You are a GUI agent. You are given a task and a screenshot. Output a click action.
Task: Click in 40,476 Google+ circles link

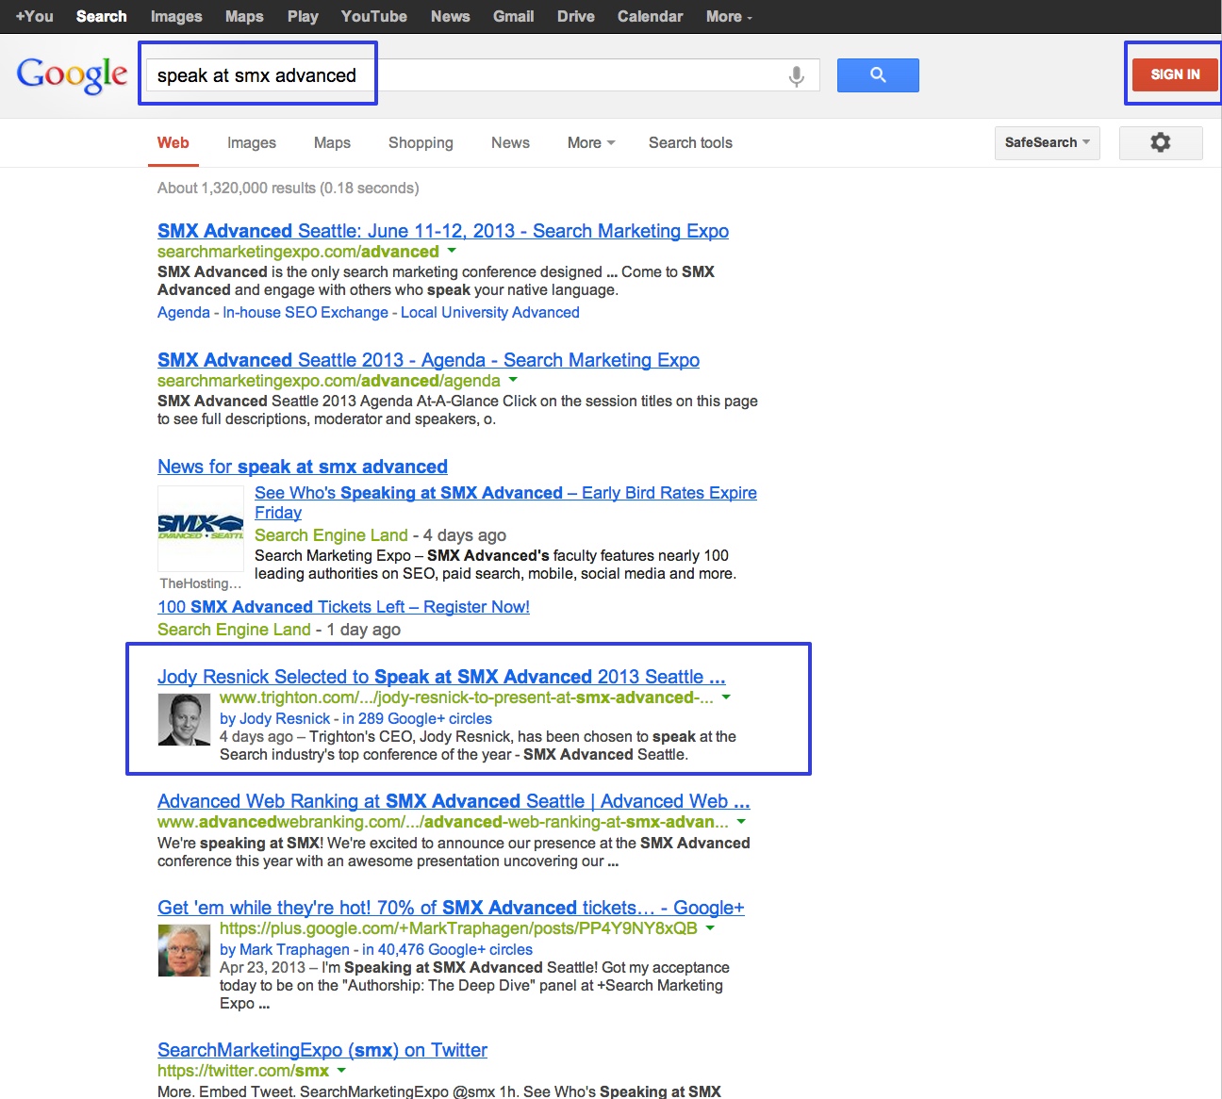[447, 949]
